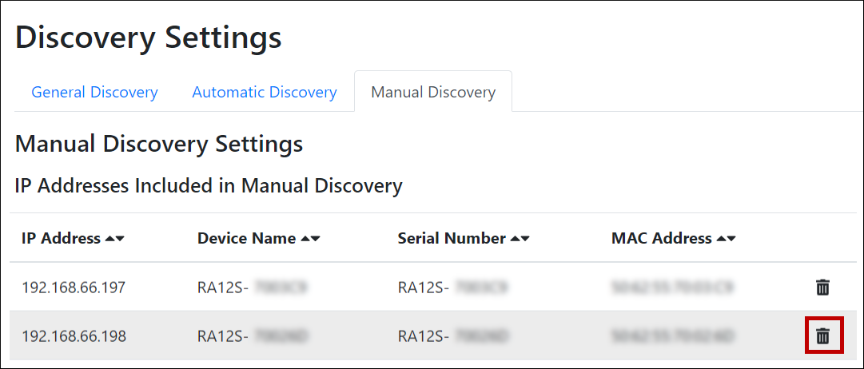The width and height of the screenshot is (864, 369).
Task: Click the Device Name column header text
Action: pyautogui.click(x=247, y=239)
